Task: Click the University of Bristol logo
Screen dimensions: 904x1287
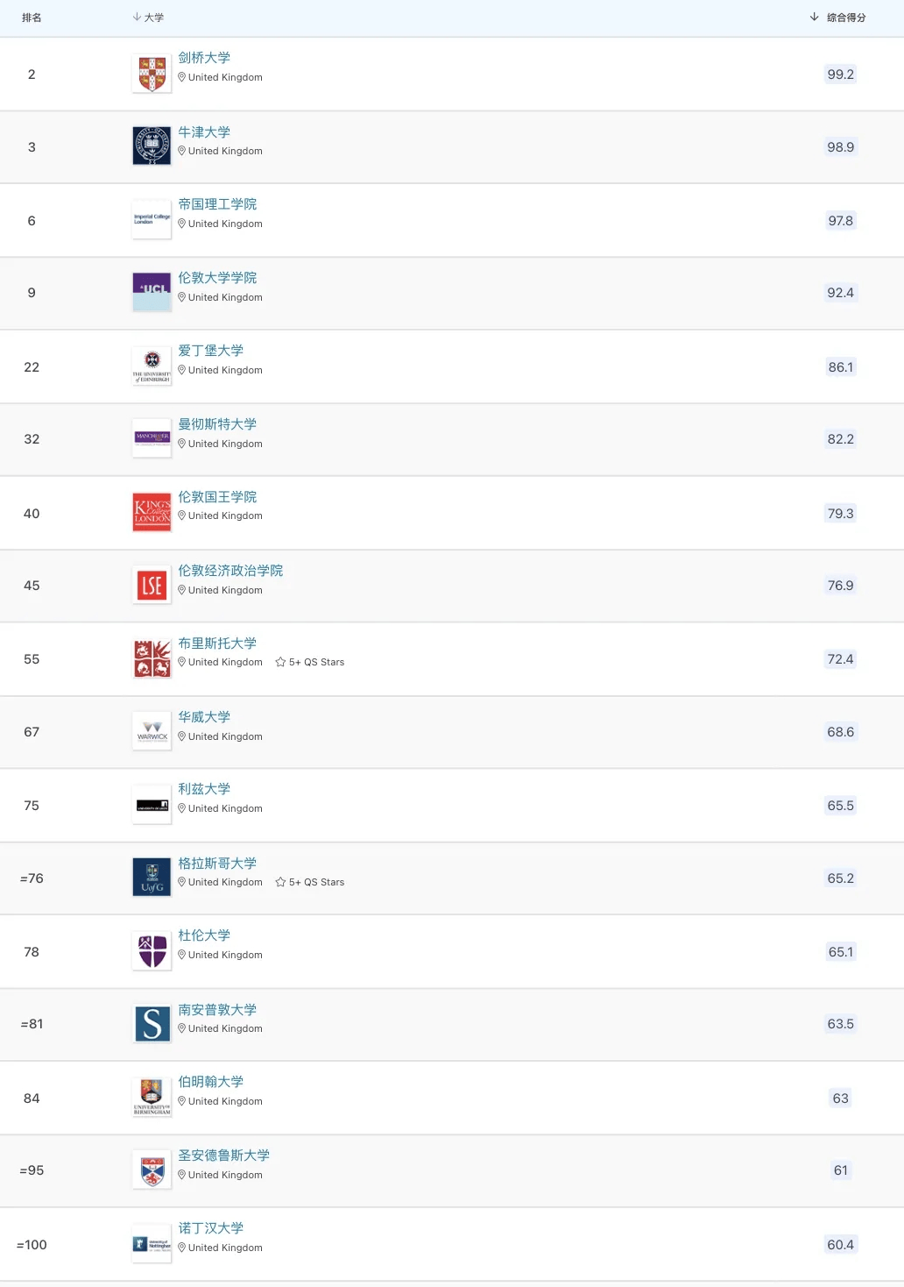Action: tap(152, 658)
